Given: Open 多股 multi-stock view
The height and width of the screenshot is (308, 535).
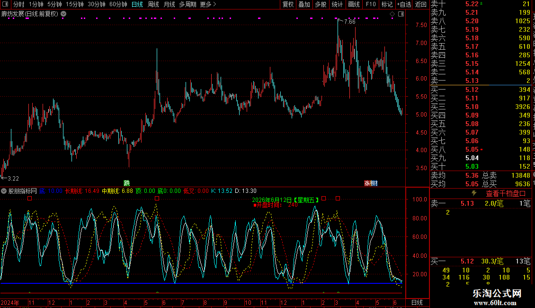Looking at the screenshot, I should tap(321, 4).
